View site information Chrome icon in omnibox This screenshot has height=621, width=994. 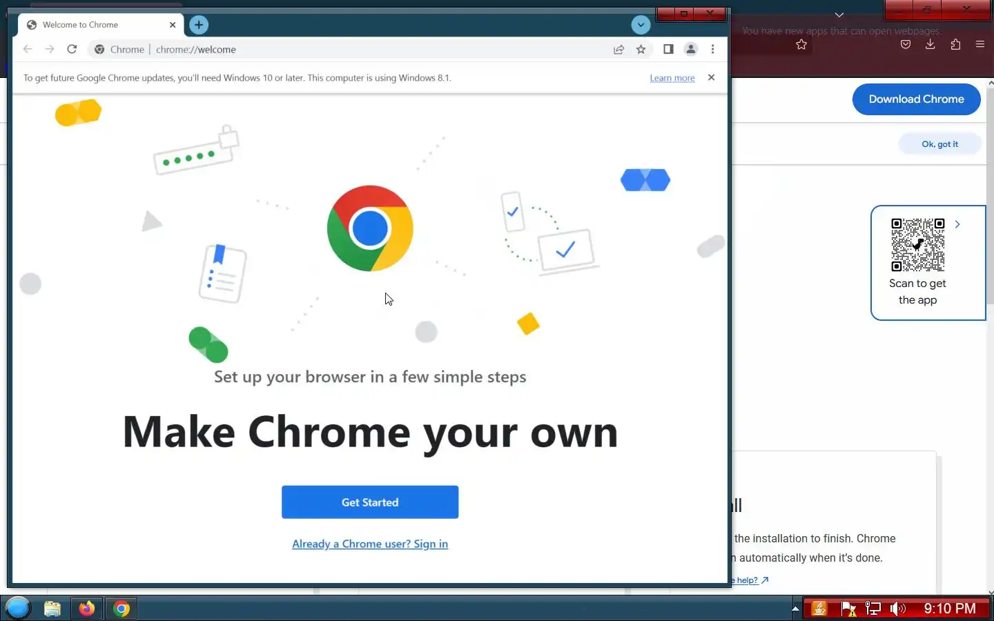(x=99, y=50)
